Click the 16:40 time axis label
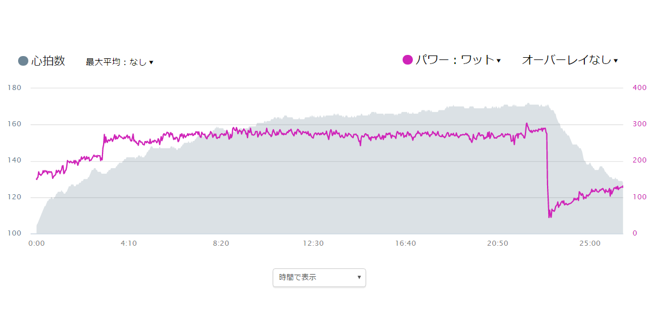Image resolution: width=658 pixels, height=325 pixels. [x=405, y=243]
